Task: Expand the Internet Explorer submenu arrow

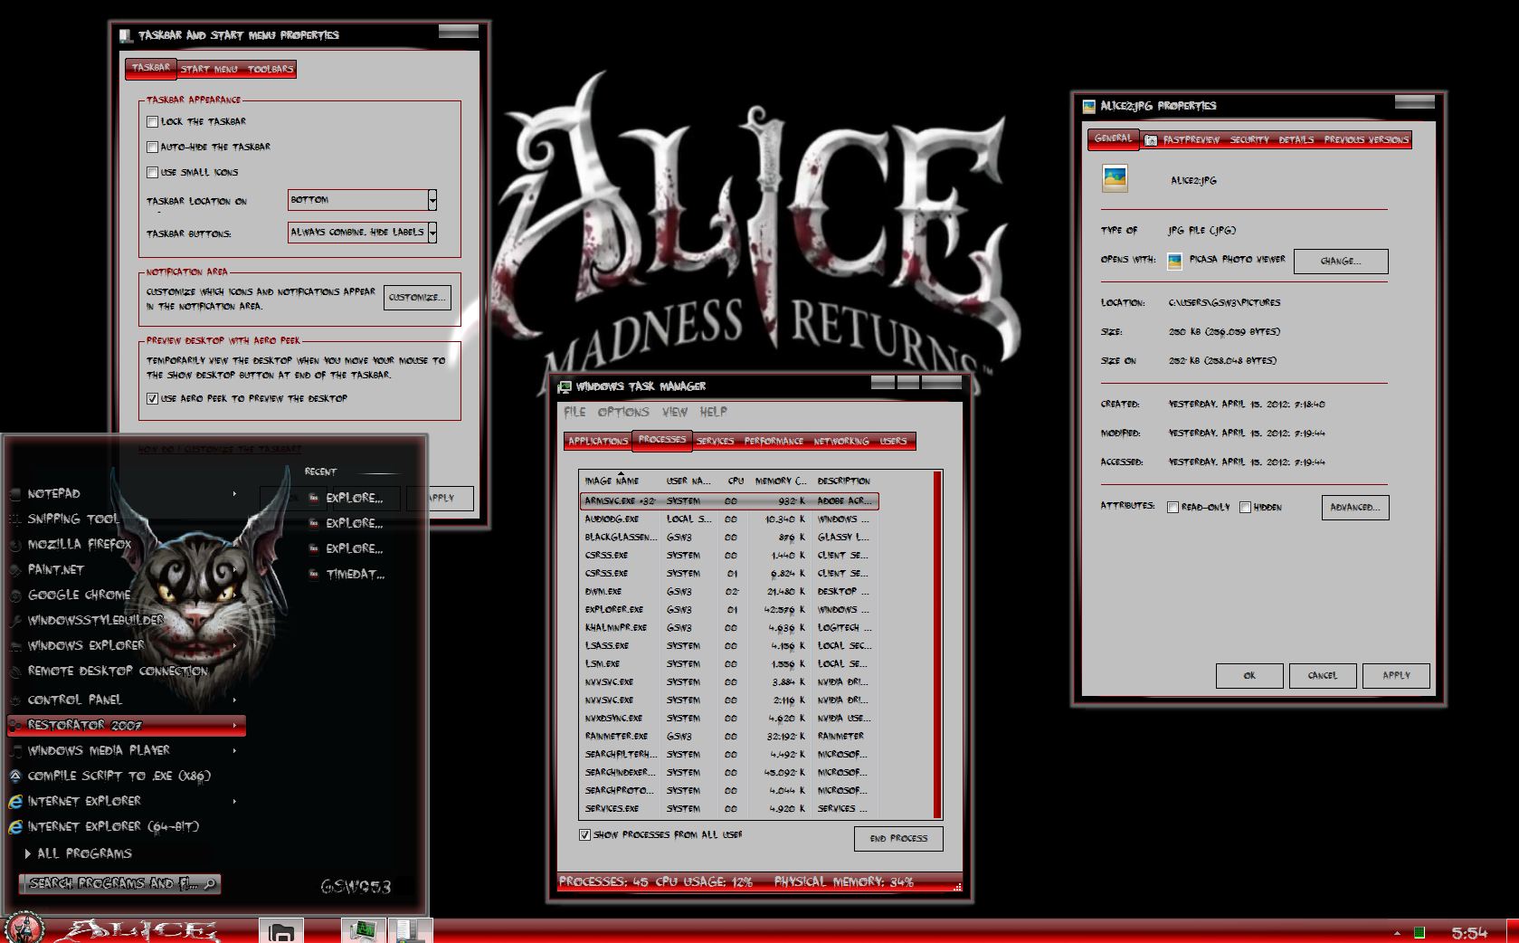Action: pos(234,801)
